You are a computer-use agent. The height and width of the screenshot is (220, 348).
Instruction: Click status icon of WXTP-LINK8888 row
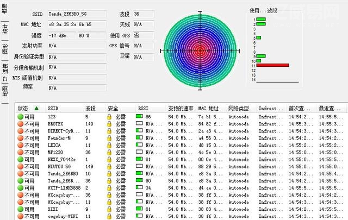[21, 187]
